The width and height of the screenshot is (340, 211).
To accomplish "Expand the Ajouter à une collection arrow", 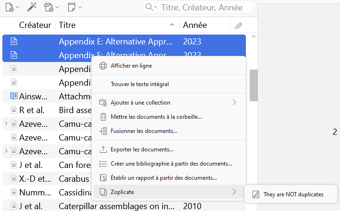I will 235,102.
